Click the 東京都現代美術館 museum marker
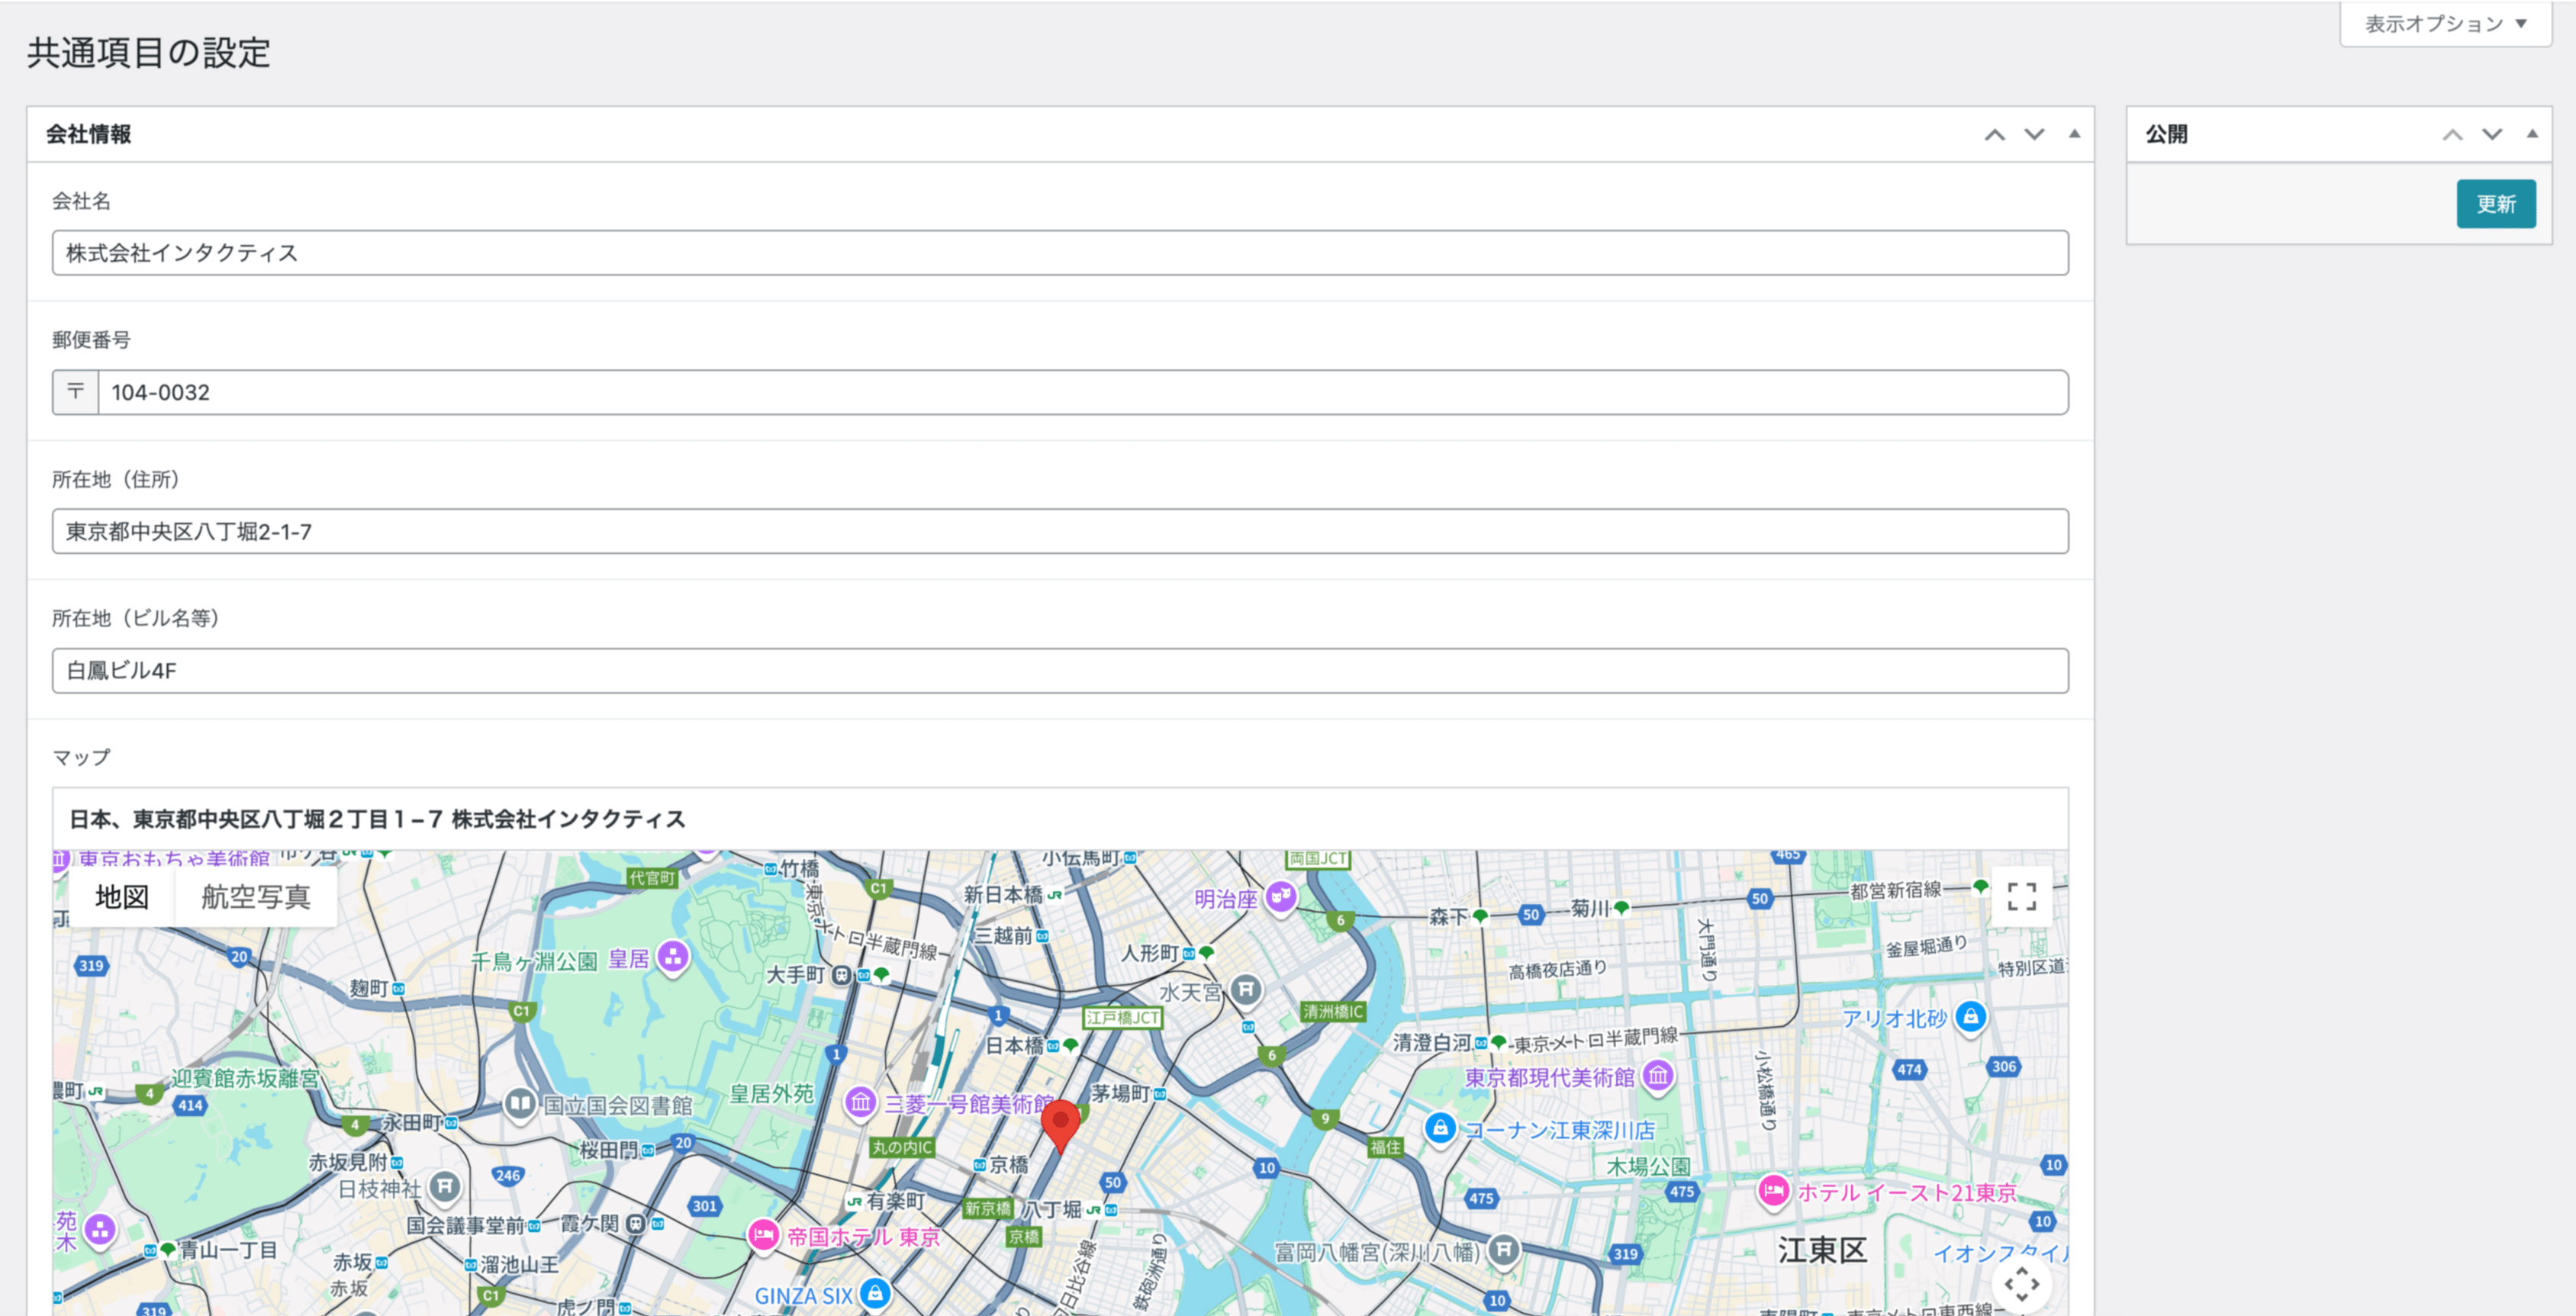 (1658, 1076)
